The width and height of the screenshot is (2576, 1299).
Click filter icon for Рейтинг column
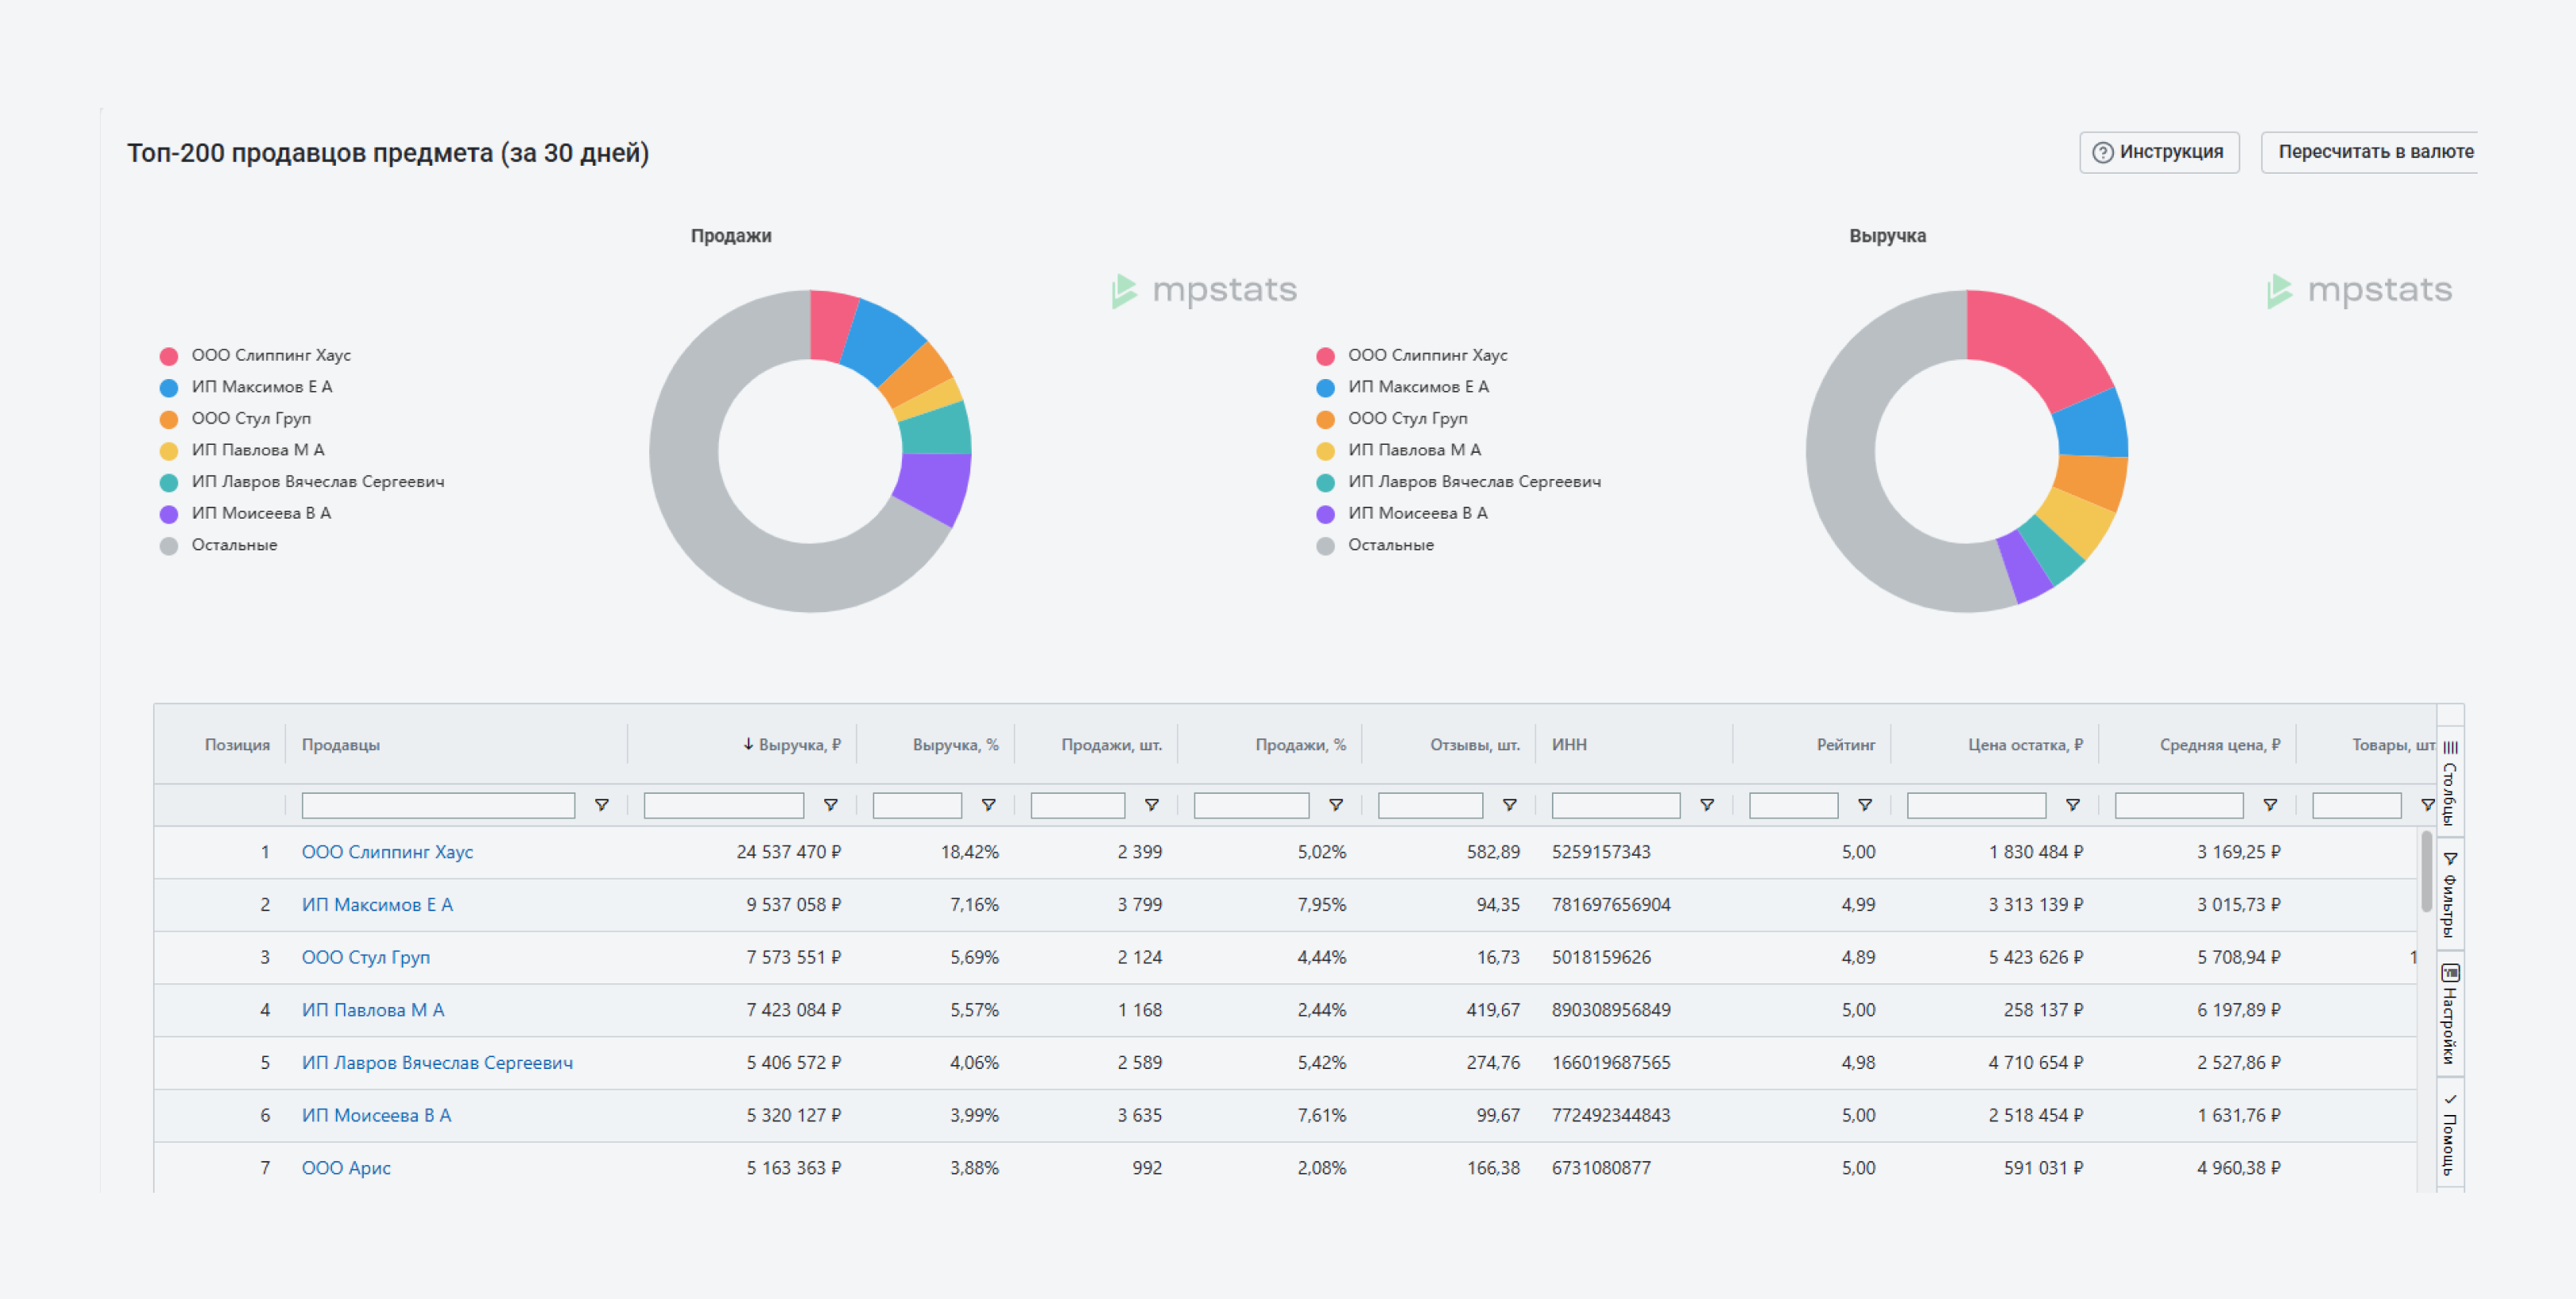[1864, 806]
